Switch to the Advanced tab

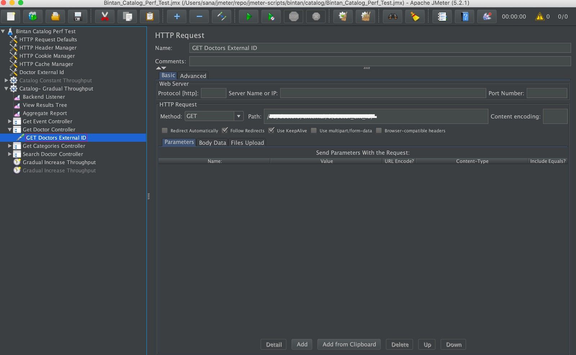[193, 76]
